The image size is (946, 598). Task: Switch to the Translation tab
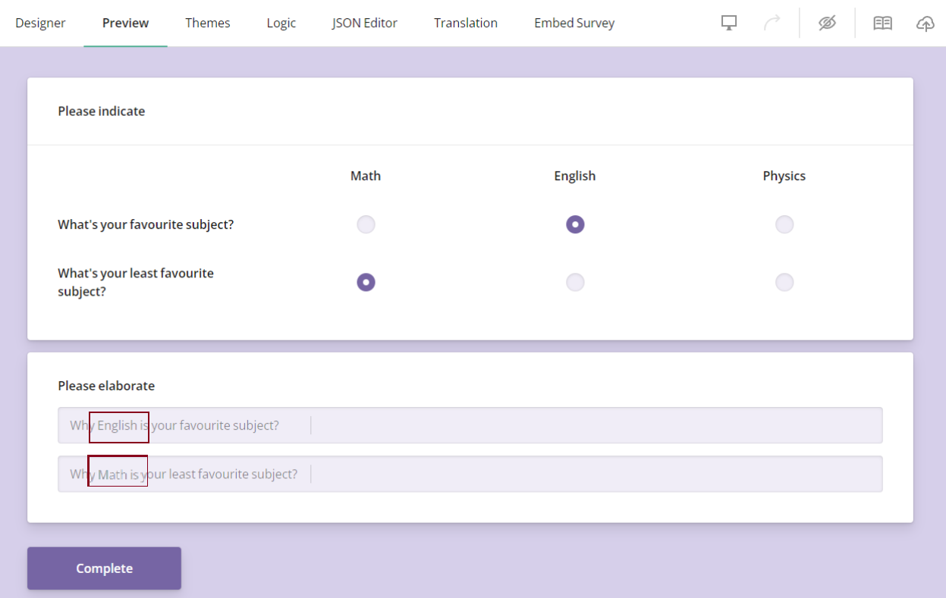click(465, 23)
